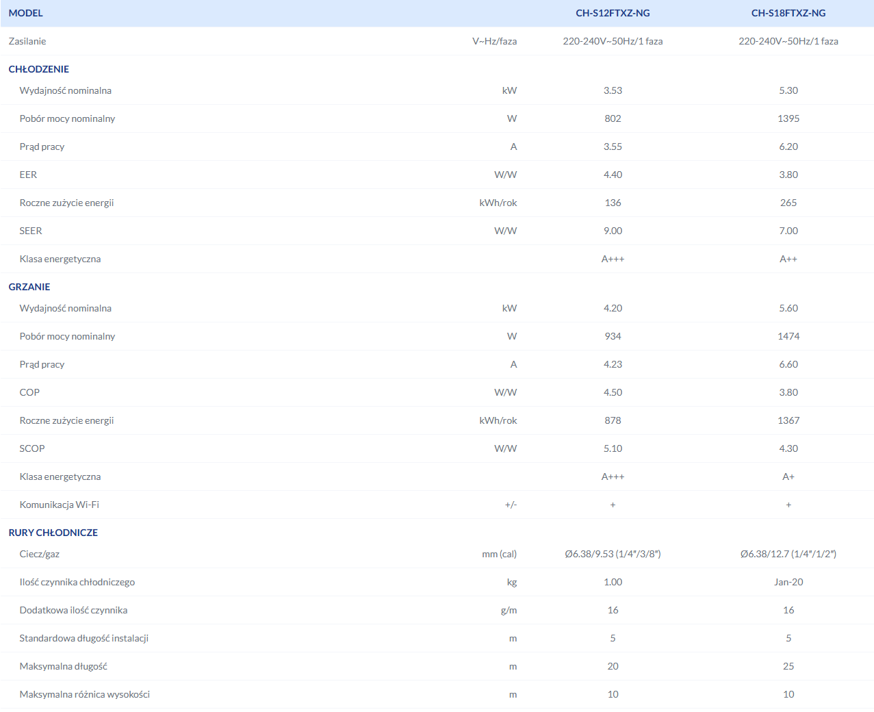Select the Ciecz/gaz row label

click(40, 554)
